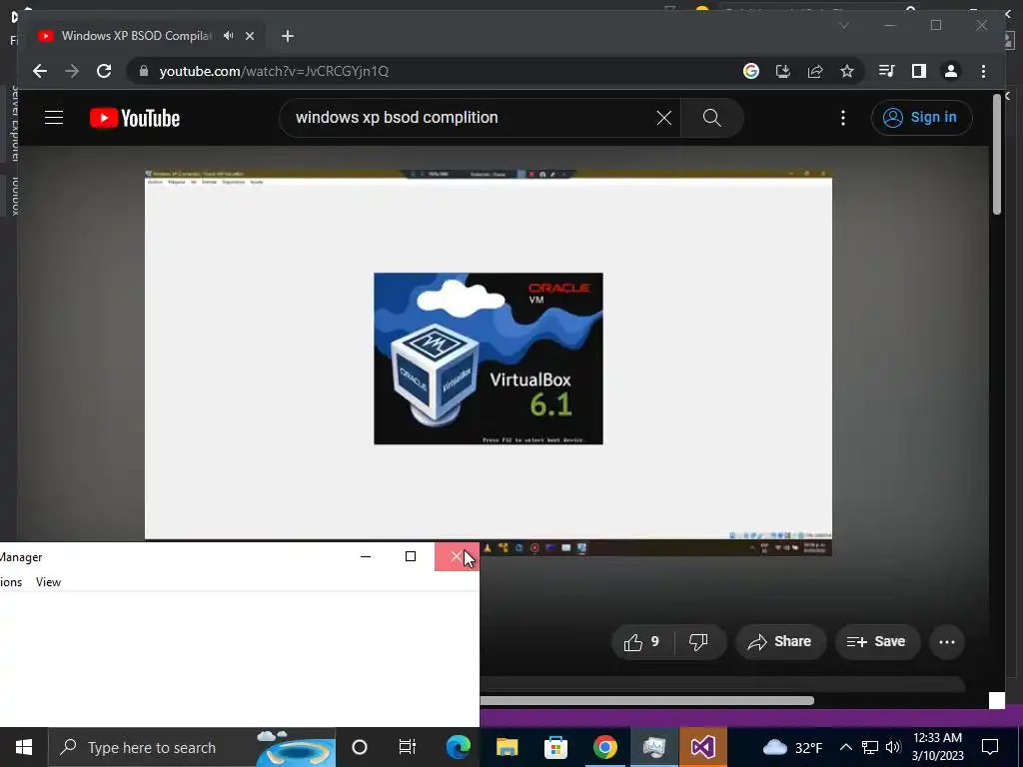Open the View menu in the Manager window
The height and width of the screenshot is (767, 1023).
tap(48, 582)
